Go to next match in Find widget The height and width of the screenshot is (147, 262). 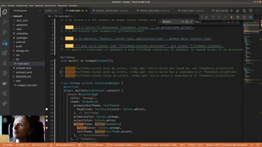click(228, 22)
